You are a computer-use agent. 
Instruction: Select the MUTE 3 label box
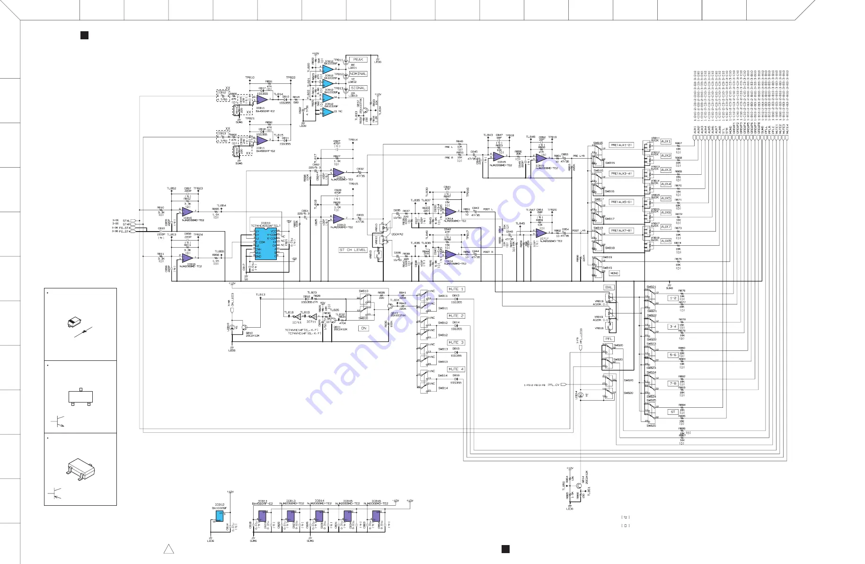click(456, 342)
